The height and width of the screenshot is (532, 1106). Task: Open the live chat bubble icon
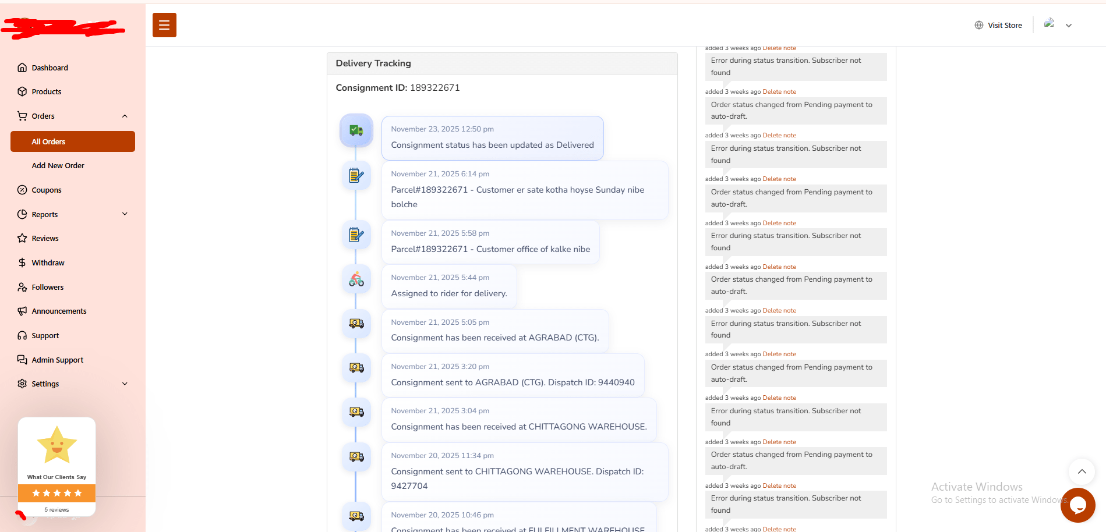pyautogui.click(x=1077, y=505)
